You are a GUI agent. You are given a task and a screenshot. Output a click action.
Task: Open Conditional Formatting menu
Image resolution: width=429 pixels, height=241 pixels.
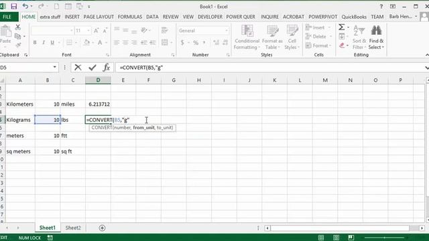pyautogui.click(x=247, y=37)
